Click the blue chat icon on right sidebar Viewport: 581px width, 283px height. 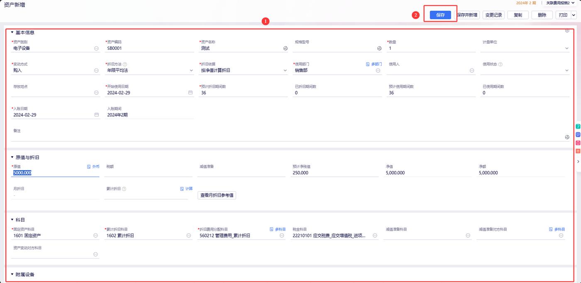(578, 134)
